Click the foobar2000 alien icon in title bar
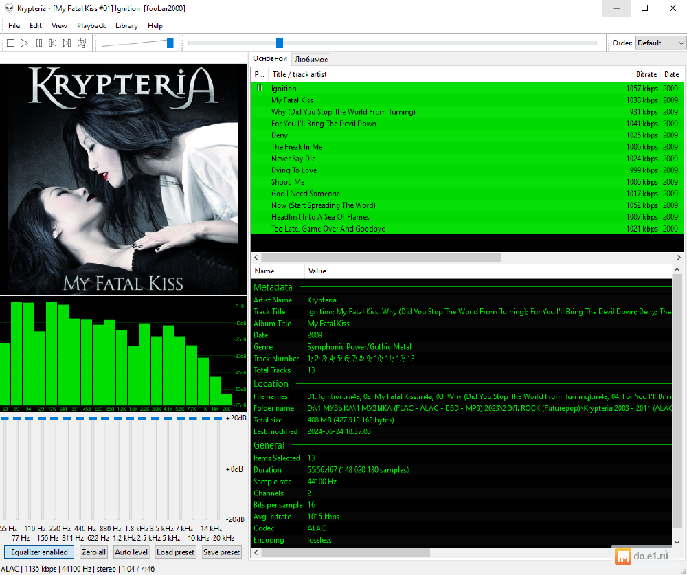This screenshot has width=687, height=575. tap(8, 8)
